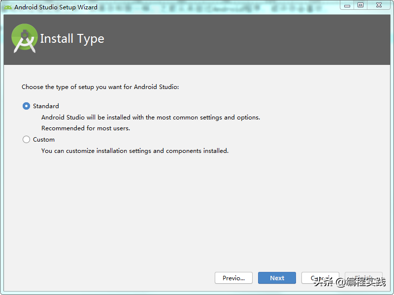Select the Standard install type radio button
Viewport: 394px width, 295px height.
point(27,106)
